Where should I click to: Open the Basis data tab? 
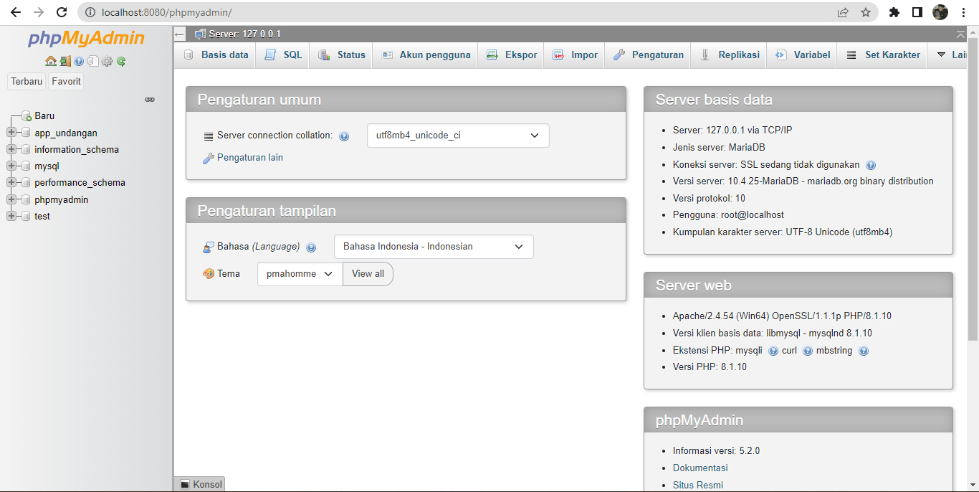pyautogui.click(x=216, y=55)
